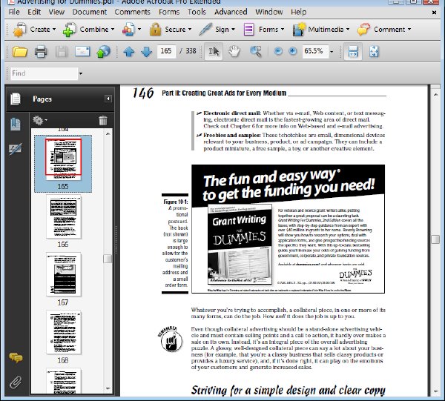Open the Tools menu
The image size is (445, 401).
tap(197, 12)
